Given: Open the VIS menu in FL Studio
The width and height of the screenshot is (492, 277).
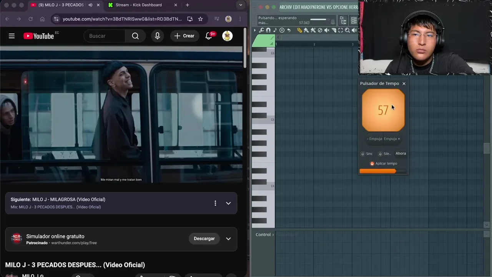Looking at the screenshot, I should 329,7.
